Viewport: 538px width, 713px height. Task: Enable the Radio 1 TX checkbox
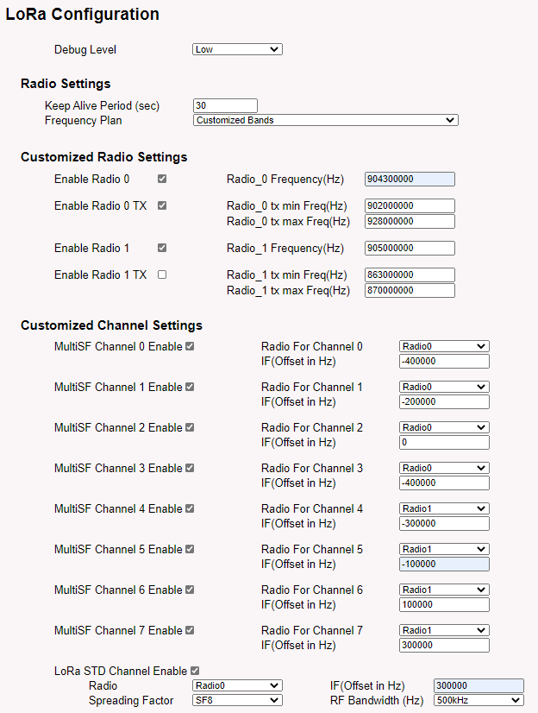click(x=162, y=275)
